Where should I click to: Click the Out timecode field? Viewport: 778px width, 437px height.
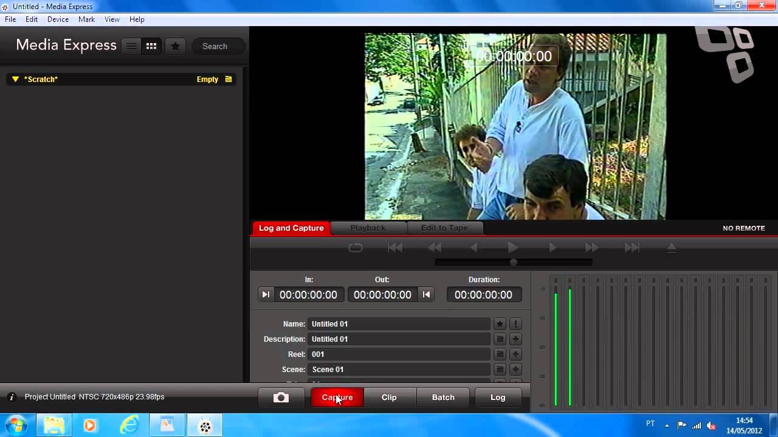click(x=382, y=294)
